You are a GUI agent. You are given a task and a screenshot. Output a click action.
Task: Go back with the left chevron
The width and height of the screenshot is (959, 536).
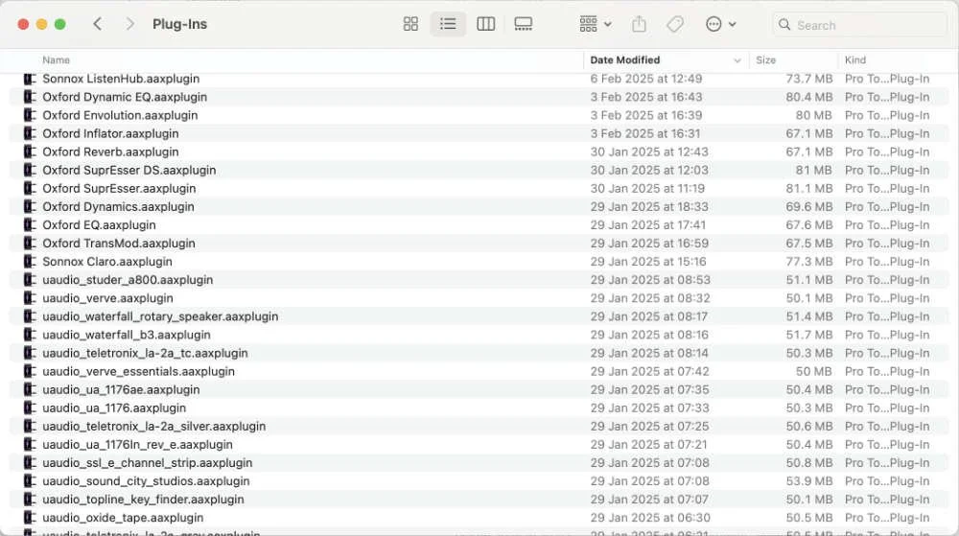coord(97,24)
